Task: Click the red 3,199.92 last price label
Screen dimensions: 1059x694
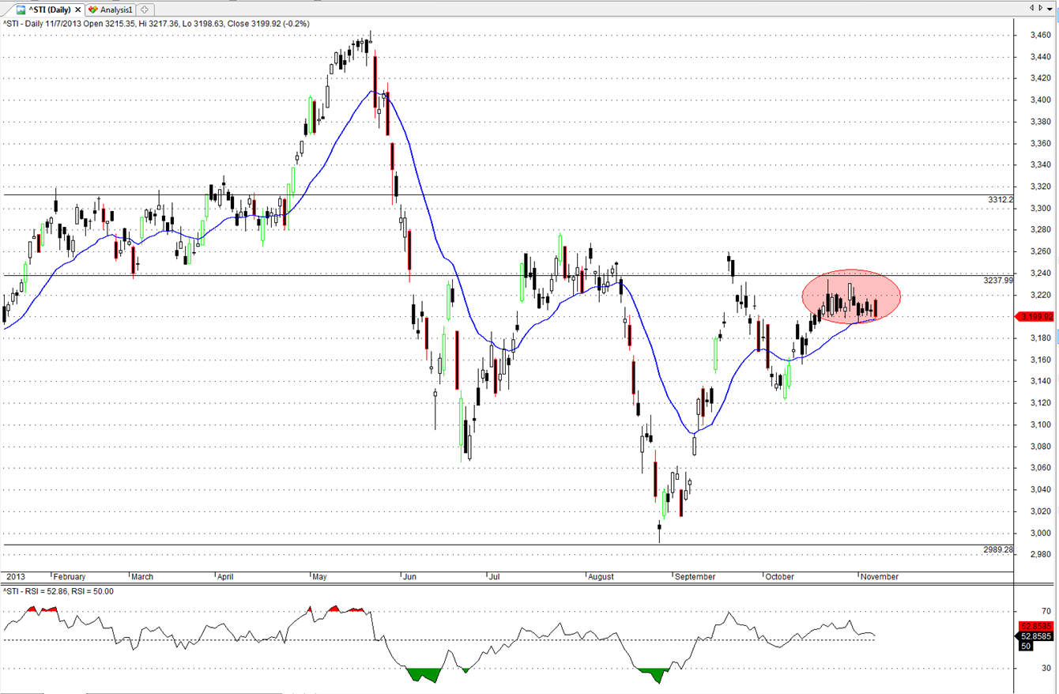Action: 1036,317
